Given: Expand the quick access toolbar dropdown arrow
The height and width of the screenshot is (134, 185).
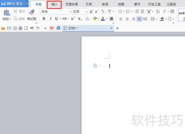Looking at the screenshot, I should point(45,28).
